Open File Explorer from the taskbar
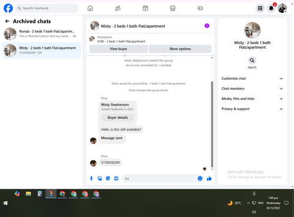 28,194
